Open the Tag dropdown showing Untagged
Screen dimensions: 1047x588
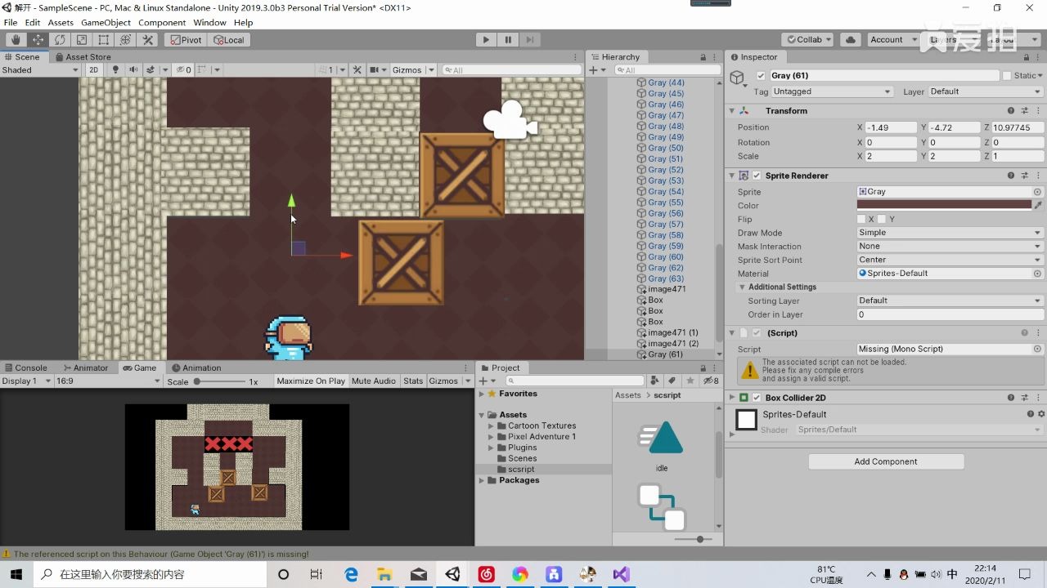(831, 91)
